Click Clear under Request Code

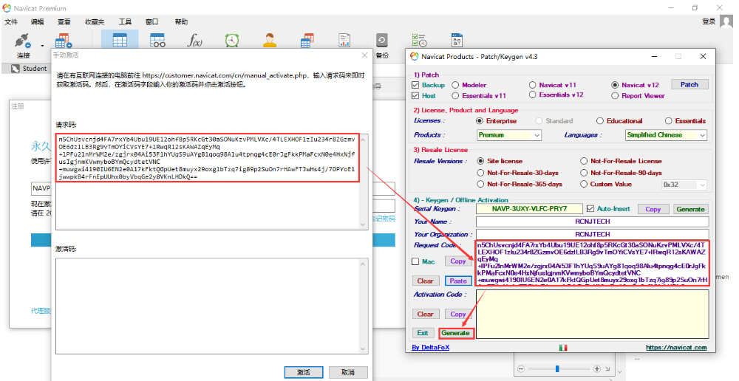tap(425, 281)
